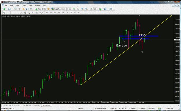This screenshot has height=111, width=181.
Task: Select the D1 timeframe button
Action: pyautogui.click(x=71, y=13)
